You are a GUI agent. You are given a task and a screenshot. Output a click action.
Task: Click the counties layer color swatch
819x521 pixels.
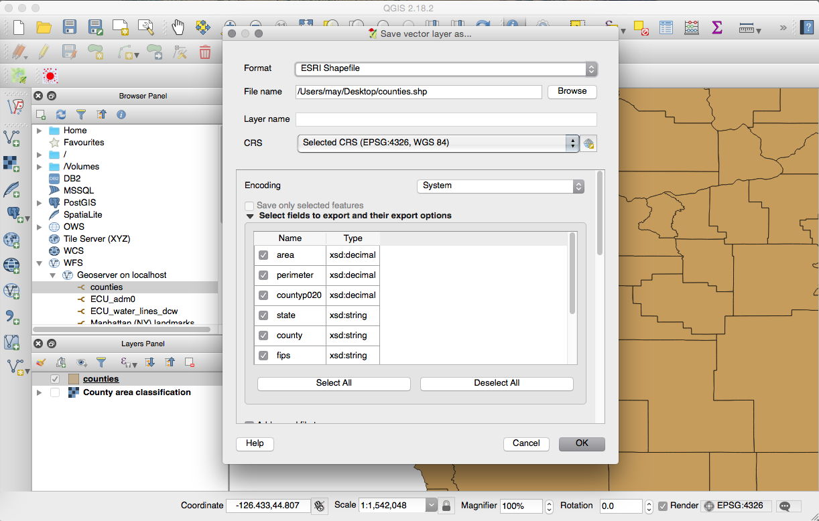74,379
